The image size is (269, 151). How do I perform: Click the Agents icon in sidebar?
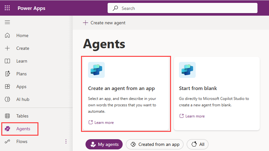(x=7, y=129)
